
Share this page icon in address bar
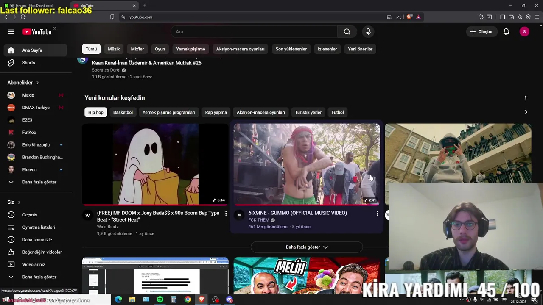pos(399,17)
